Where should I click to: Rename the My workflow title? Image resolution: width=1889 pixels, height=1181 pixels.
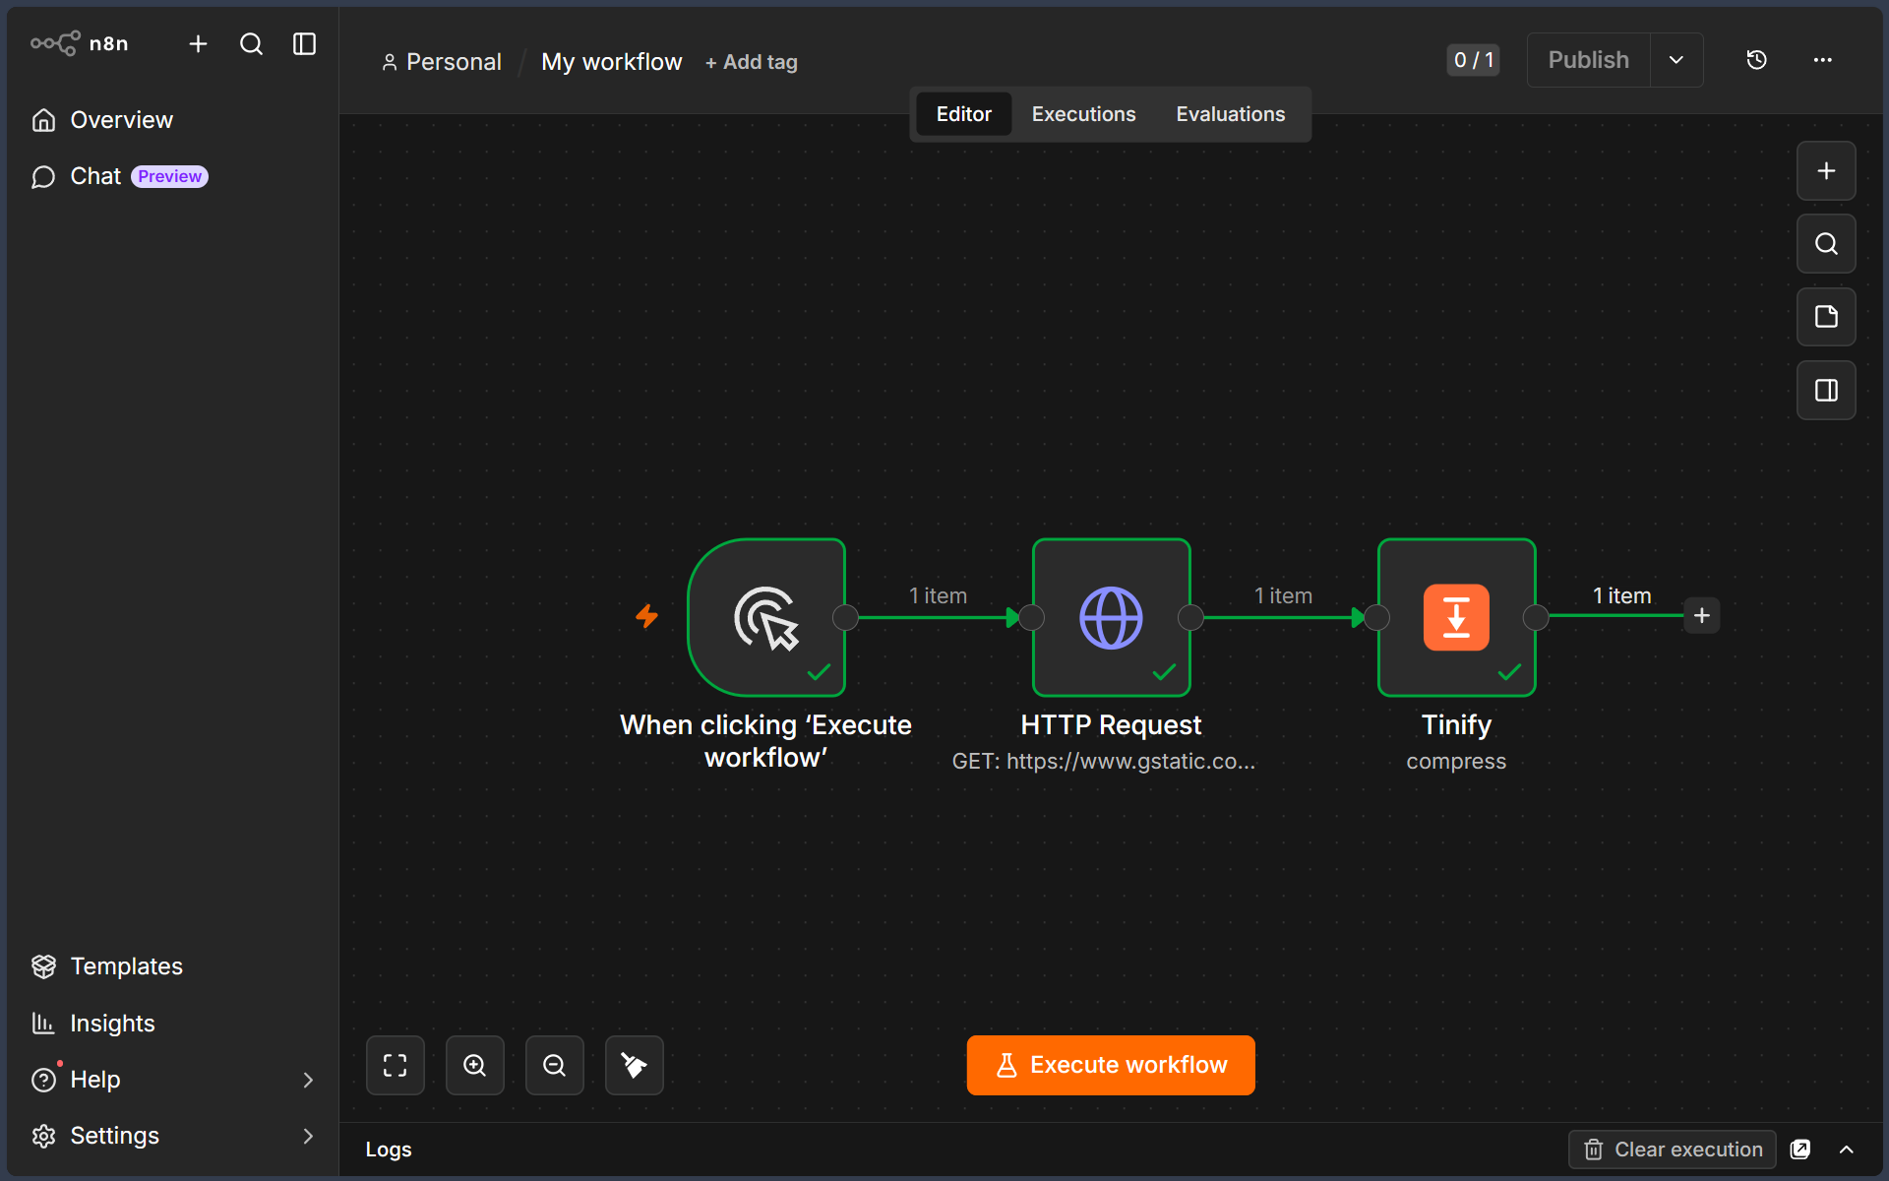point(611,62)
